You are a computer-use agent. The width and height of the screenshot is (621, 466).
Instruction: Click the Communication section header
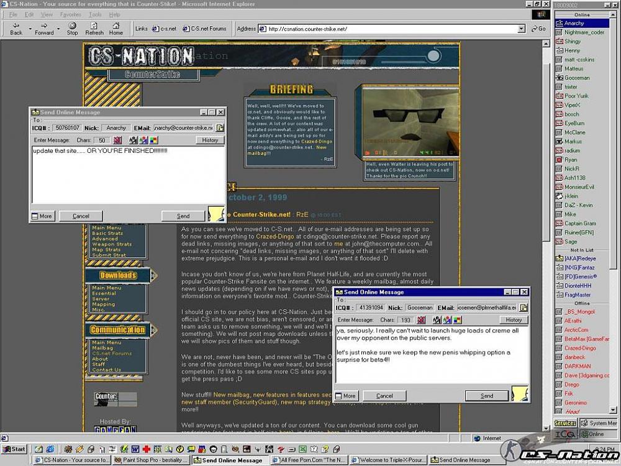pos(117,330)
